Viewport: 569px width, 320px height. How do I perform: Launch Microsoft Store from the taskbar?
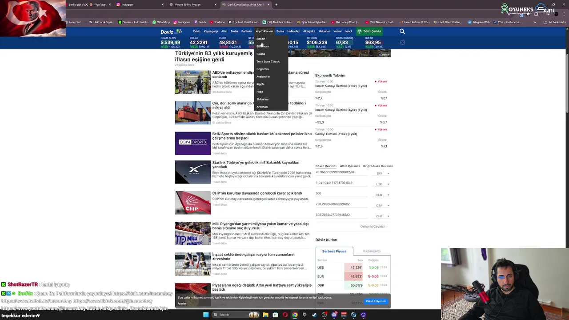tap(275, 315)
